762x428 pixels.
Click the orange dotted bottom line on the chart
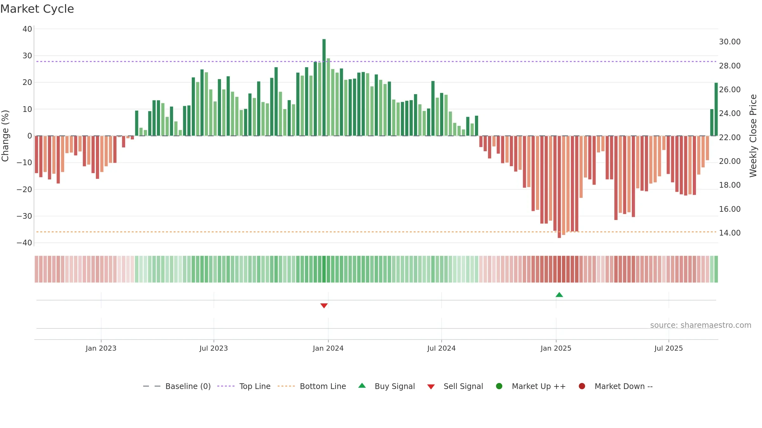(x=376, y=232)
